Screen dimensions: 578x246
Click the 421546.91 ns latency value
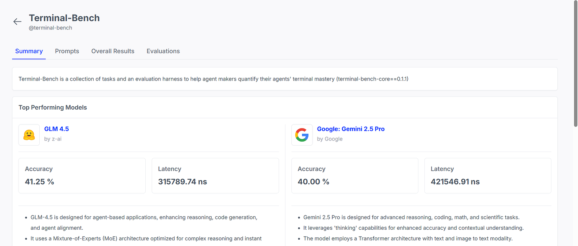455,182
